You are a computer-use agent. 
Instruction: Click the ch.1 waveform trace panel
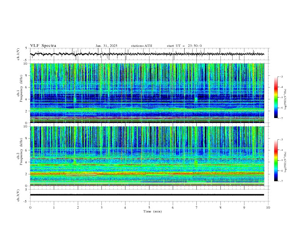[150, 54]
